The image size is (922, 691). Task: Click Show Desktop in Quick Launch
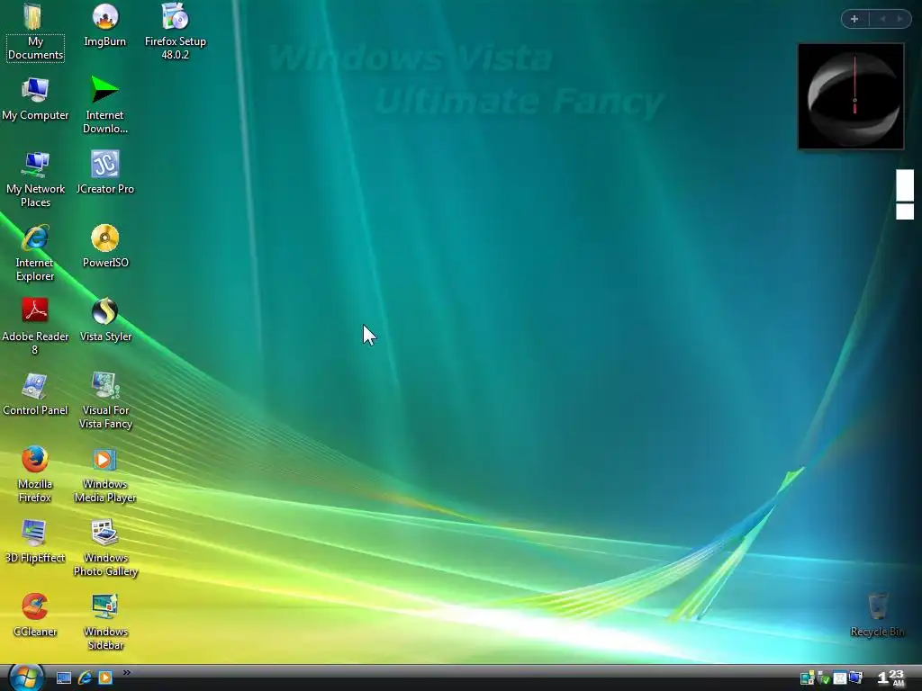click(x=64, y=678)
